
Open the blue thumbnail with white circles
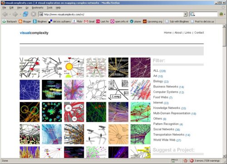30,90
